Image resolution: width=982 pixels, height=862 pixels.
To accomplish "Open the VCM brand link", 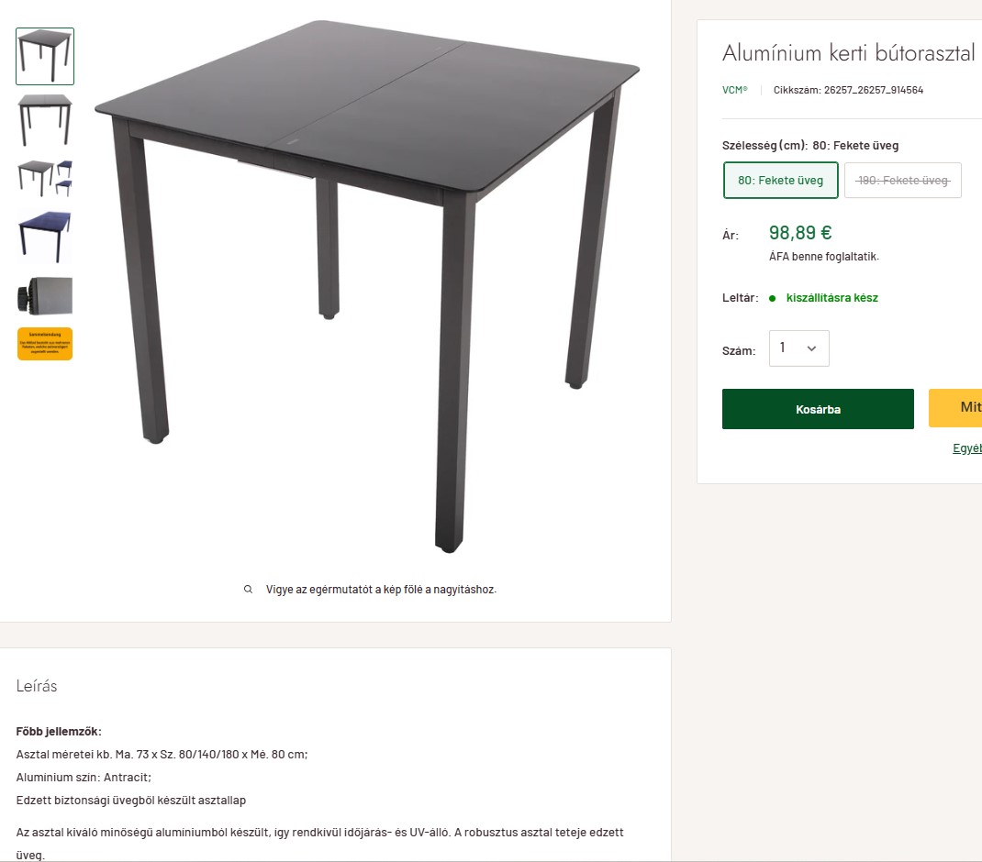I will [x=734, y=90].
